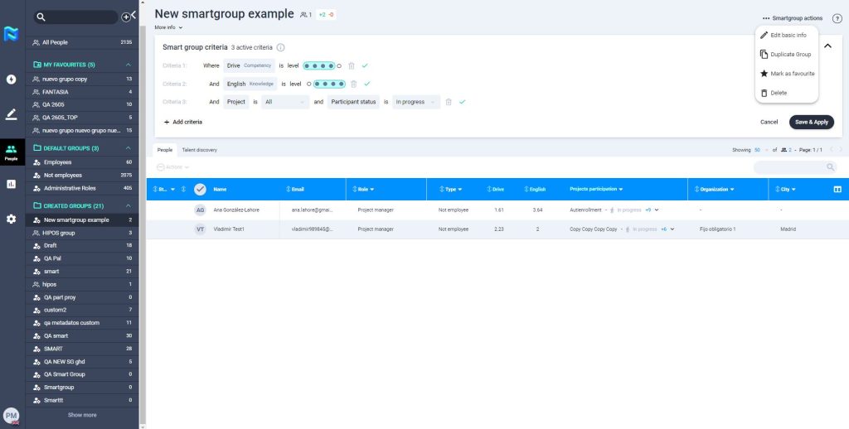The width and height of the screenshot is (849, 429).
Task: Open the help question mark icon
Action: [837, 18]
